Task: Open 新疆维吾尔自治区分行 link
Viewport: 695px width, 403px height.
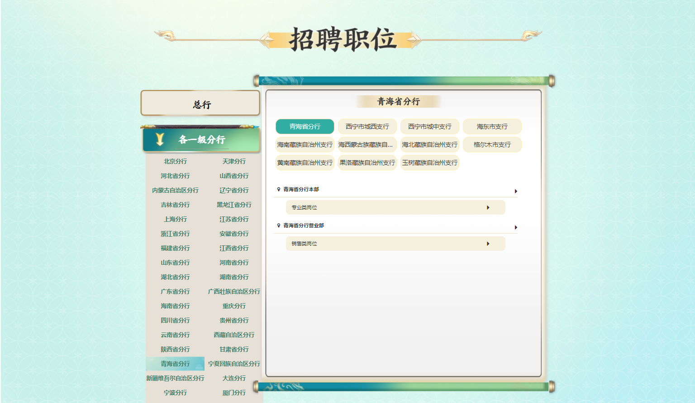Action: (x=175, y=378)
